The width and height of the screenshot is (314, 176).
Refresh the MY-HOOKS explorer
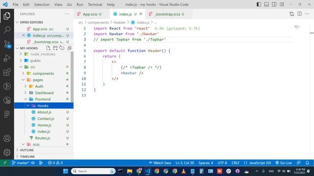(62, 48)
